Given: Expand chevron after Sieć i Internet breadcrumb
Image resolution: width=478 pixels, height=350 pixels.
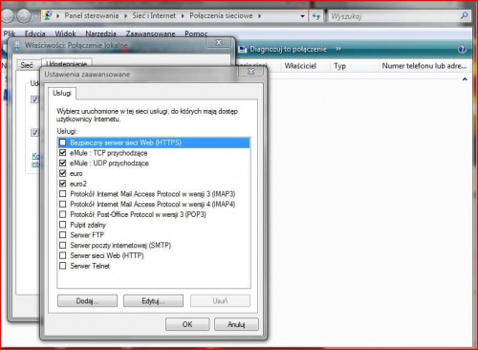Looking at the screenshot, I should pos(183,16).
